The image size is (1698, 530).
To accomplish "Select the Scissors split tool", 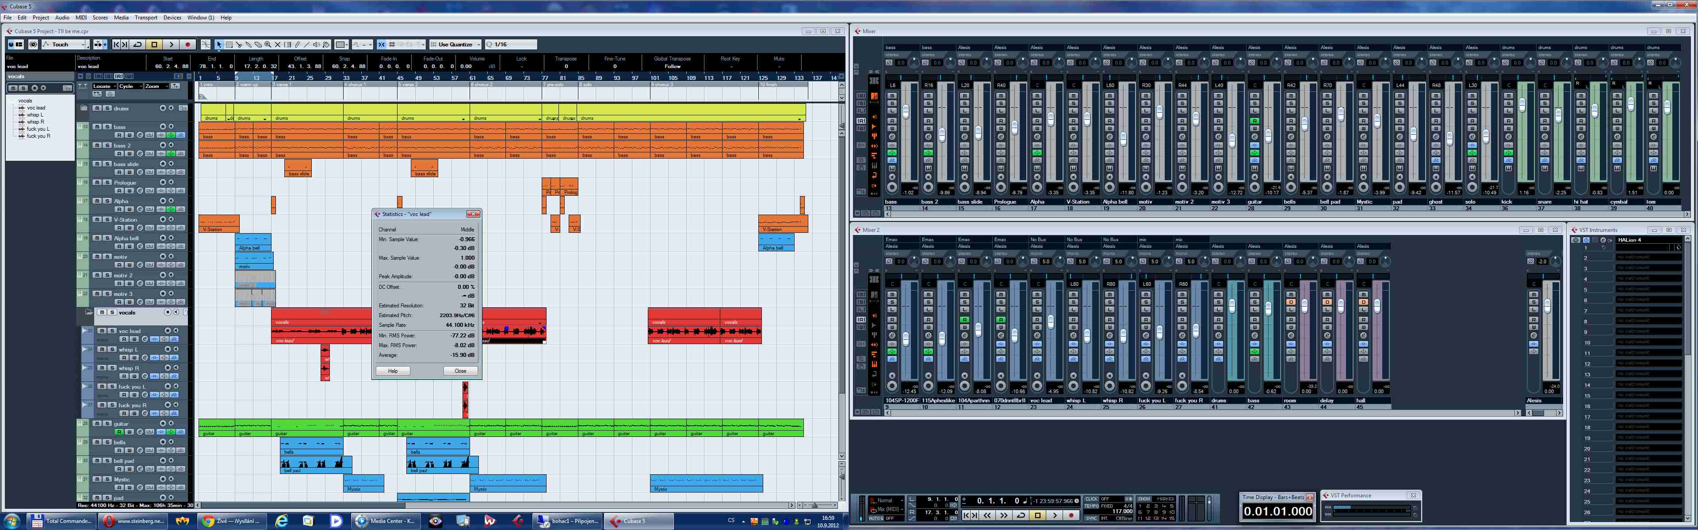I will coord(239,45).
